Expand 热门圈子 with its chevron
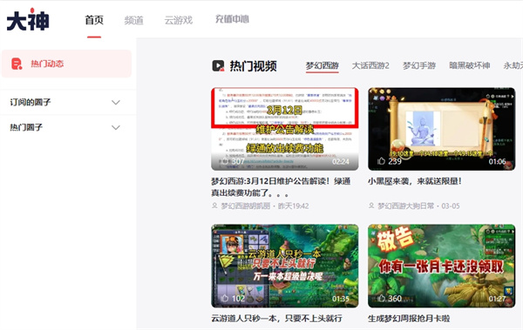Viewport: 523px width, 330px height. 116,127
